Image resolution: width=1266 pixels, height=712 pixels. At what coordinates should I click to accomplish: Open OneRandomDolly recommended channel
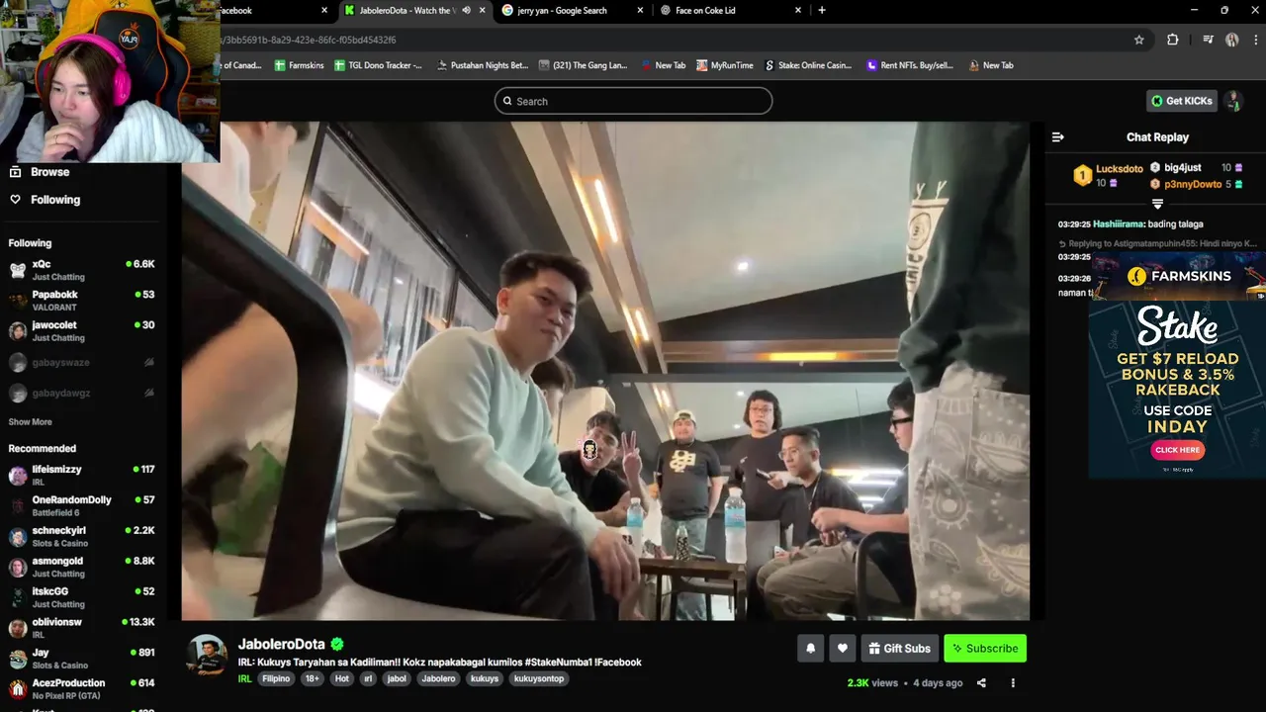pyautogui.click(x=81, y=506)
